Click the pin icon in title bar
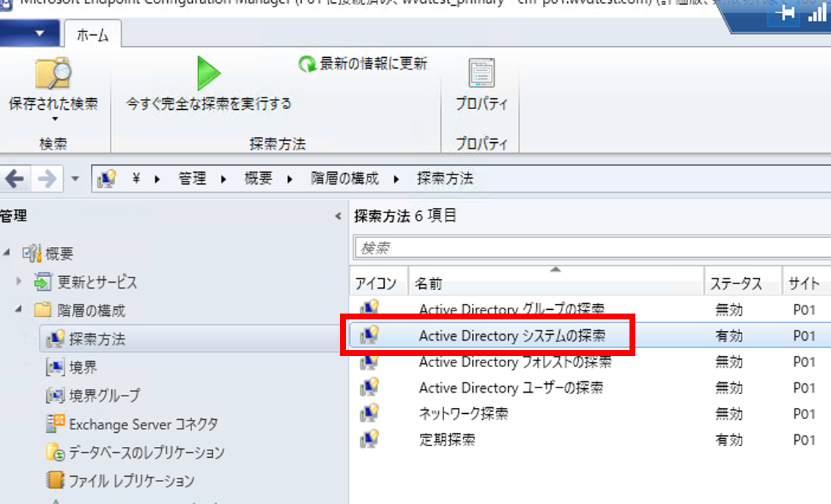Viewport: 831px width, 504px height. (x=785, y=12)
